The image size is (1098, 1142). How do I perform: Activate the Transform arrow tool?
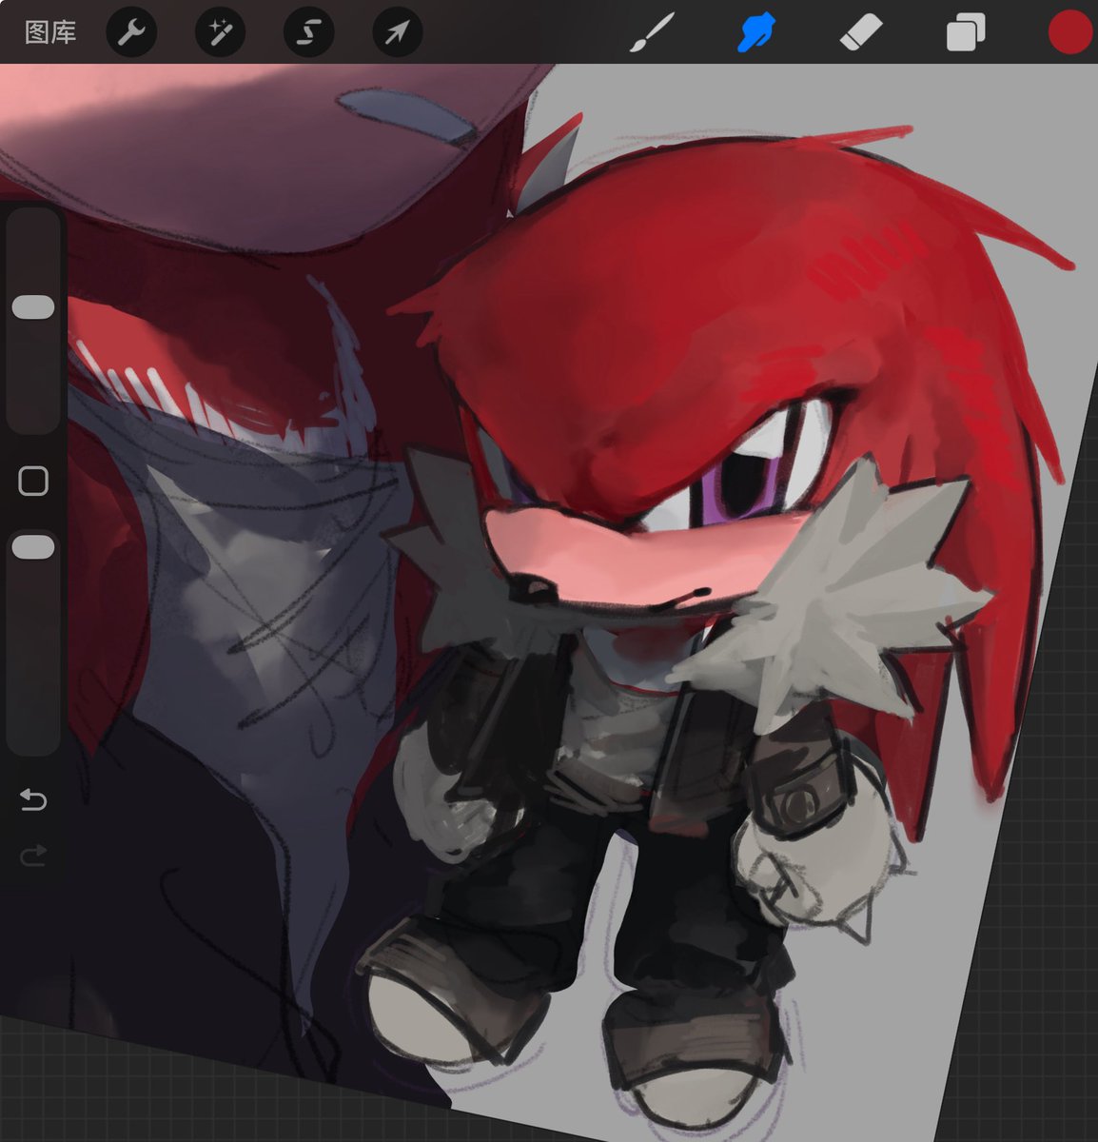397,33
